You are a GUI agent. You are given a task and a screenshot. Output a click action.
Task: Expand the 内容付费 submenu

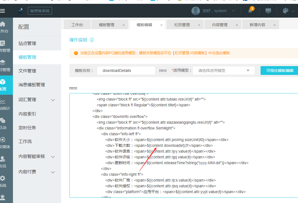[53, 172]
